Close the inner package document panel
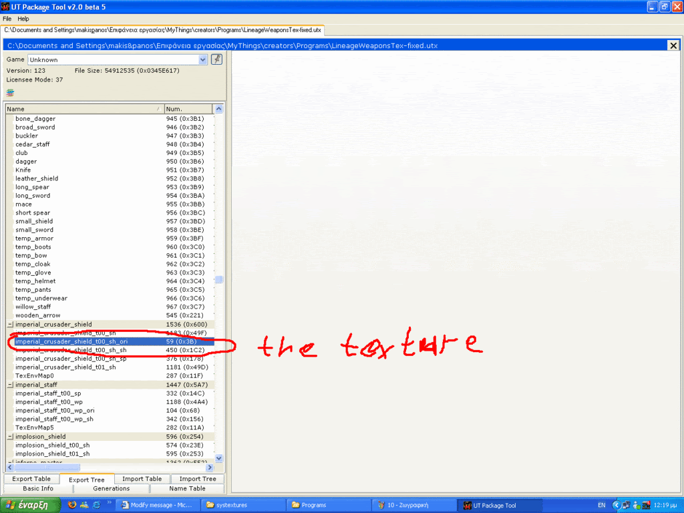The width and height of the screenshot is (684, 513). tap(673, 45)
